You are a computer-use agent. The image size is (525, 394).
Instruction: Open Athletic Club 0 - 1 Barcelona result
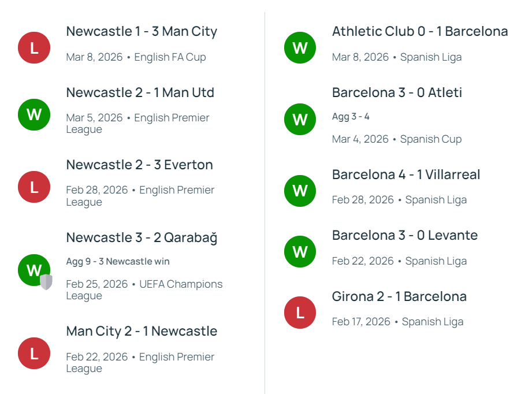click(420, 31)
